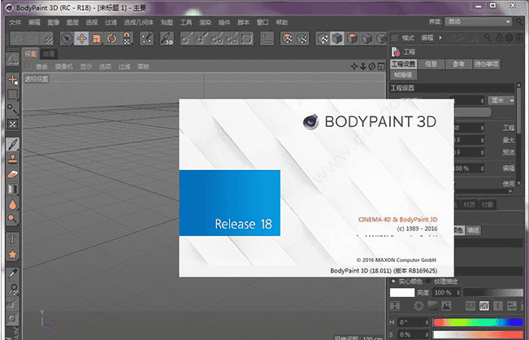The width and height of the screenshot is (529, 340).
Task: Click the 工程设置 button
Action: tap(404, 64)
